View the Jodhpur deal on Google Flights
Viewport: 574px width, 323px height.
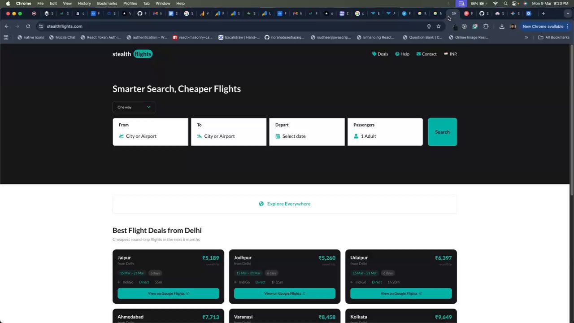tap(285, 293)
